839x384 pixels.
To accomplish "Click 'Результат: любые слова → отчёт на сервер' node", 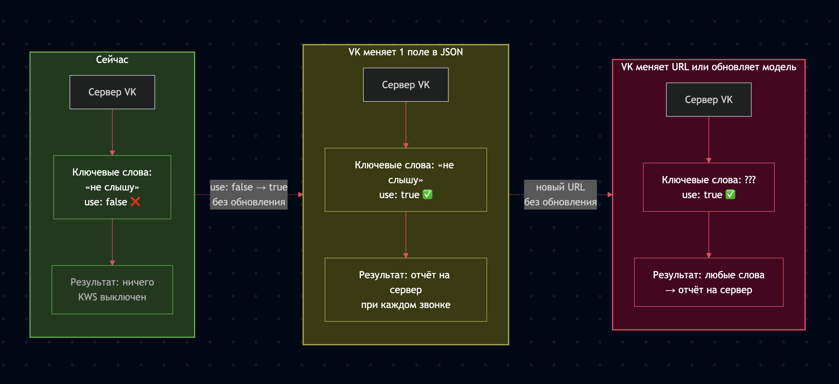I will [x=708, y=282].
